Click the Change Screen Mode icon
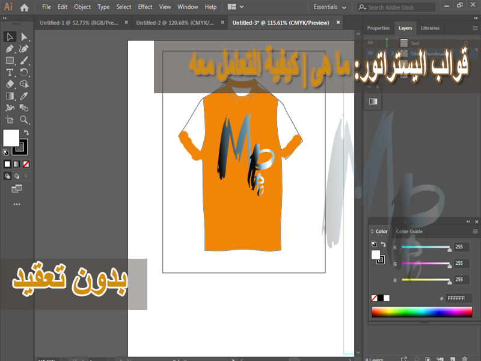Viewport: 481px width, 361px height. [x=17, y=188]
